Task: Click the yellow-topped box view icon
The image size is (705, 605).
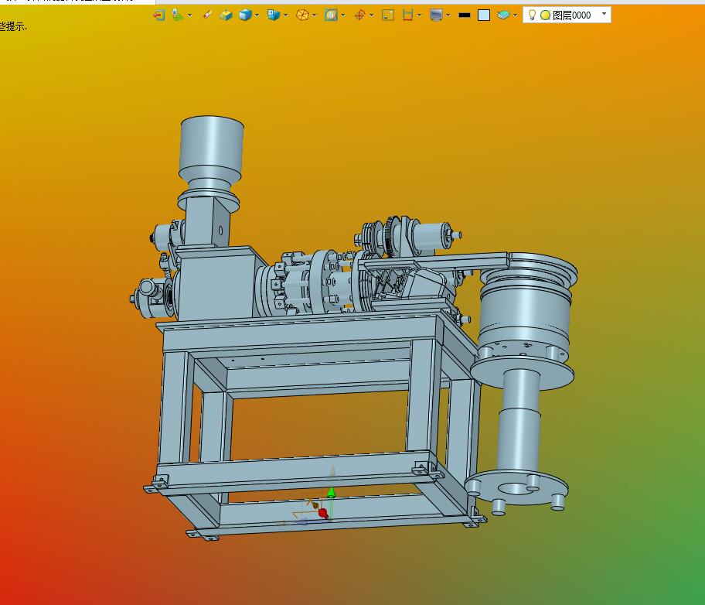Action: click(226, 15)
